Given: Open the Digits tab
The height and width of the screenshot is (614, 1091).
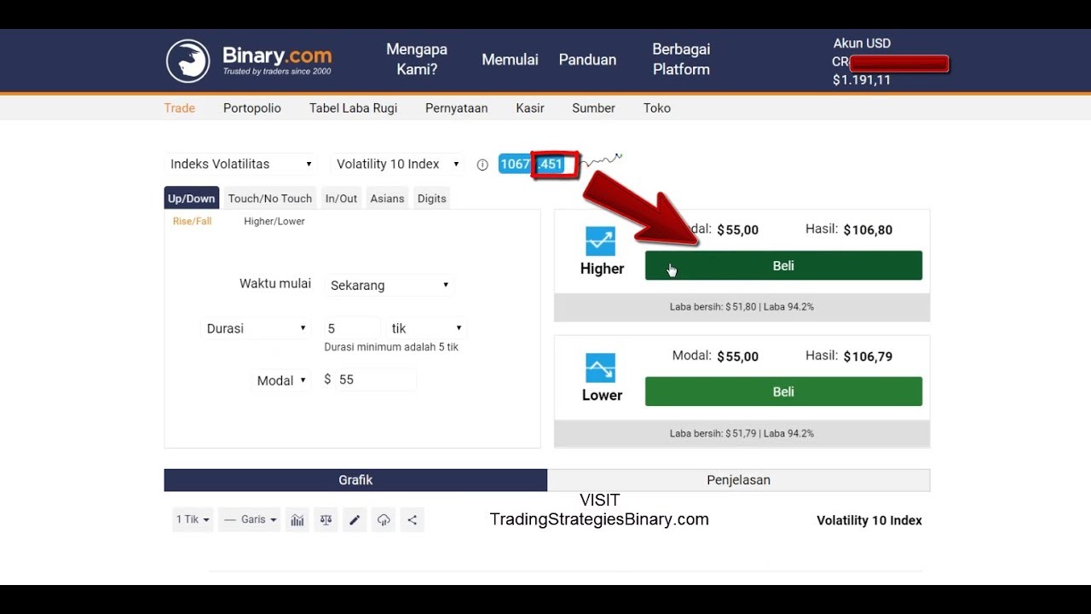Looking at the screenshot, I should [431, 199].
